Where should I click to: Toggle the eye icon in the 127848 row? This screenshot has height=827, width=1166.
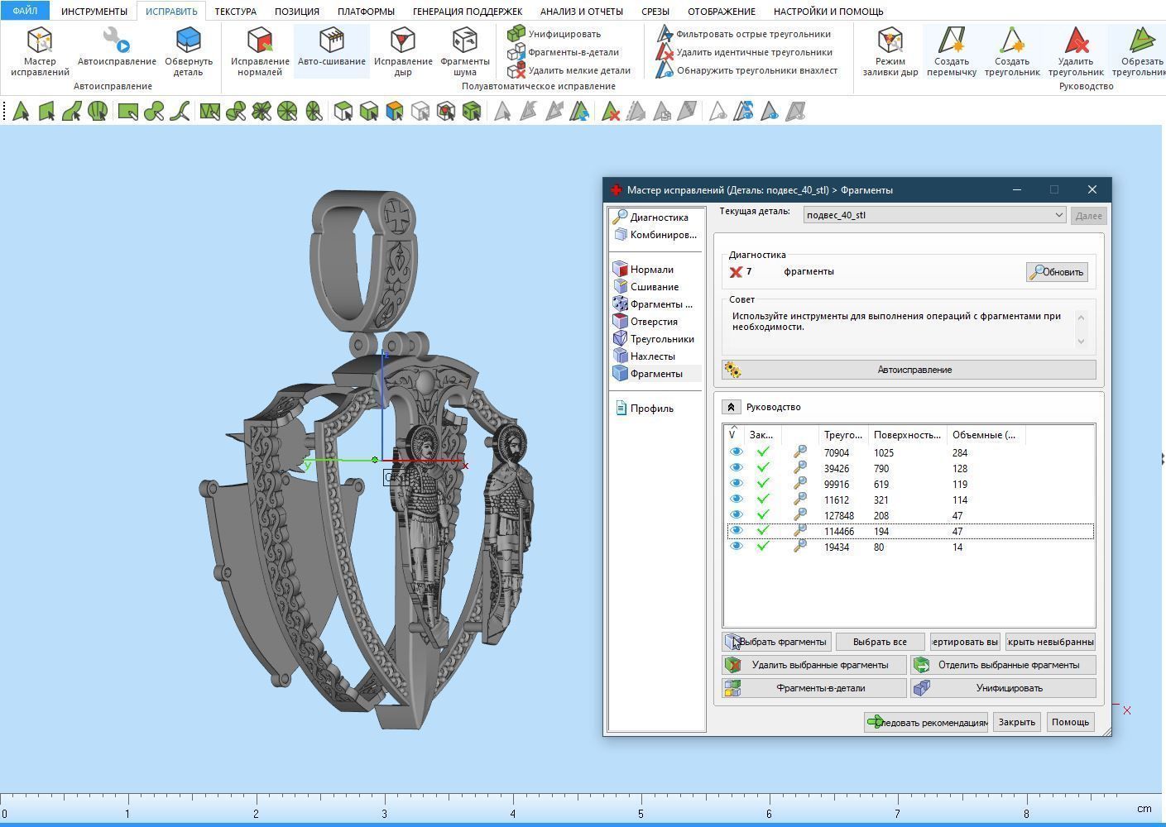coord(736,515)
